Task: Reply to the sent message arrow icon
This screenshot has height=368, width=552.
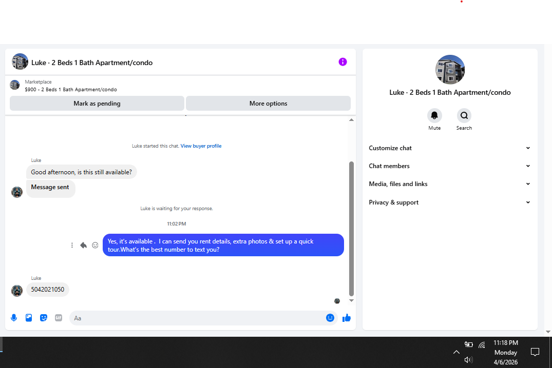Action: (83, 246)
